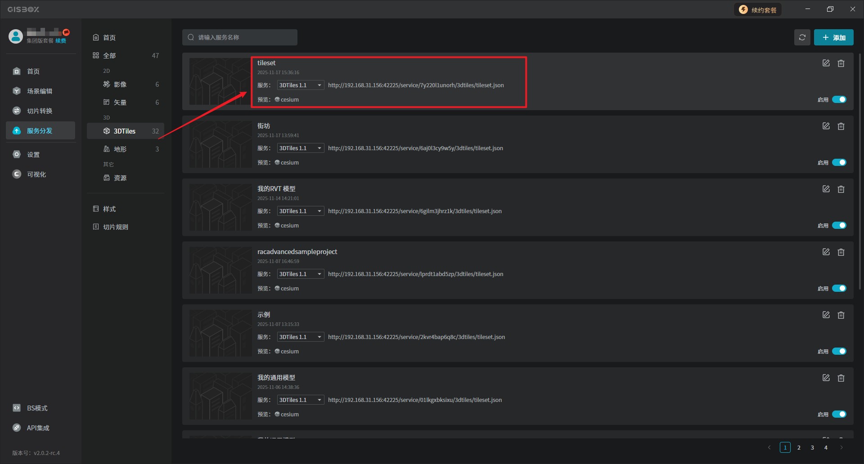The width and height of the screenshot is (864, 464).
Task: Click the refresh icon beside the Add button
Action: 802,37
